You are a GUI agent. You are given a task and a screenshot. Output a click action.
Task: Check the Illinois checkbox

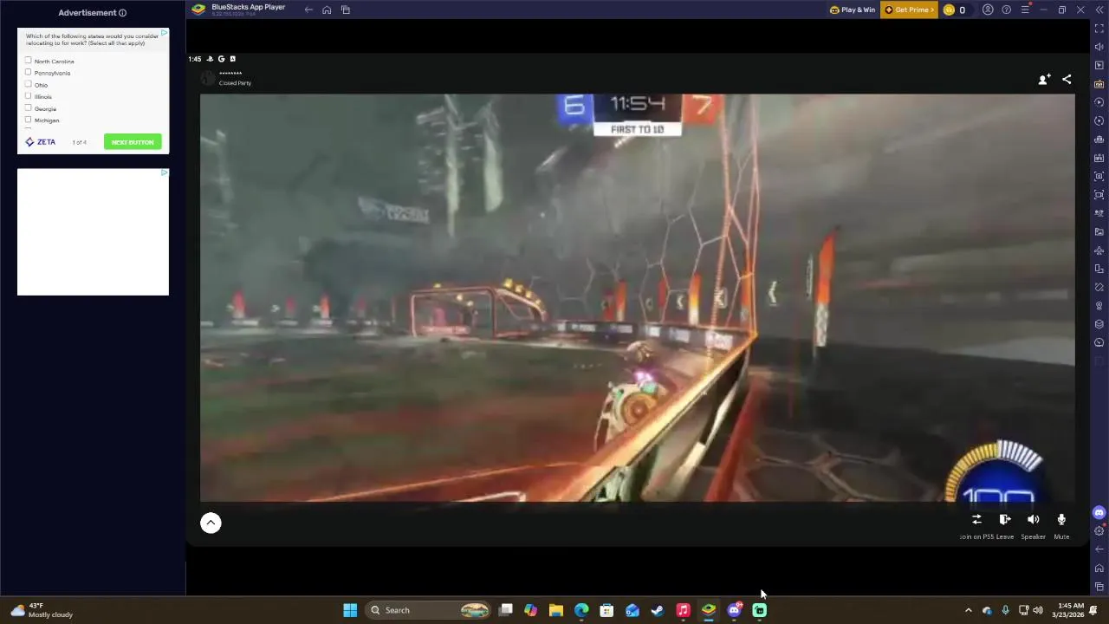click(x=29, y=96)
